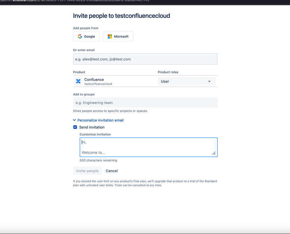290x234 pixels.
Task: Click the Add to groups field
Action: click(x=145, y=102)
